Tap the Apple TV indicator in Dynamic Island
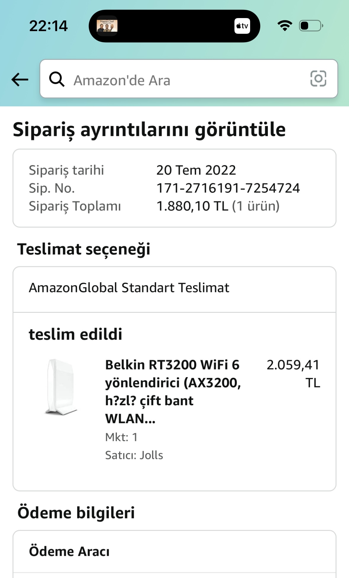 click(x=242, y=26)
